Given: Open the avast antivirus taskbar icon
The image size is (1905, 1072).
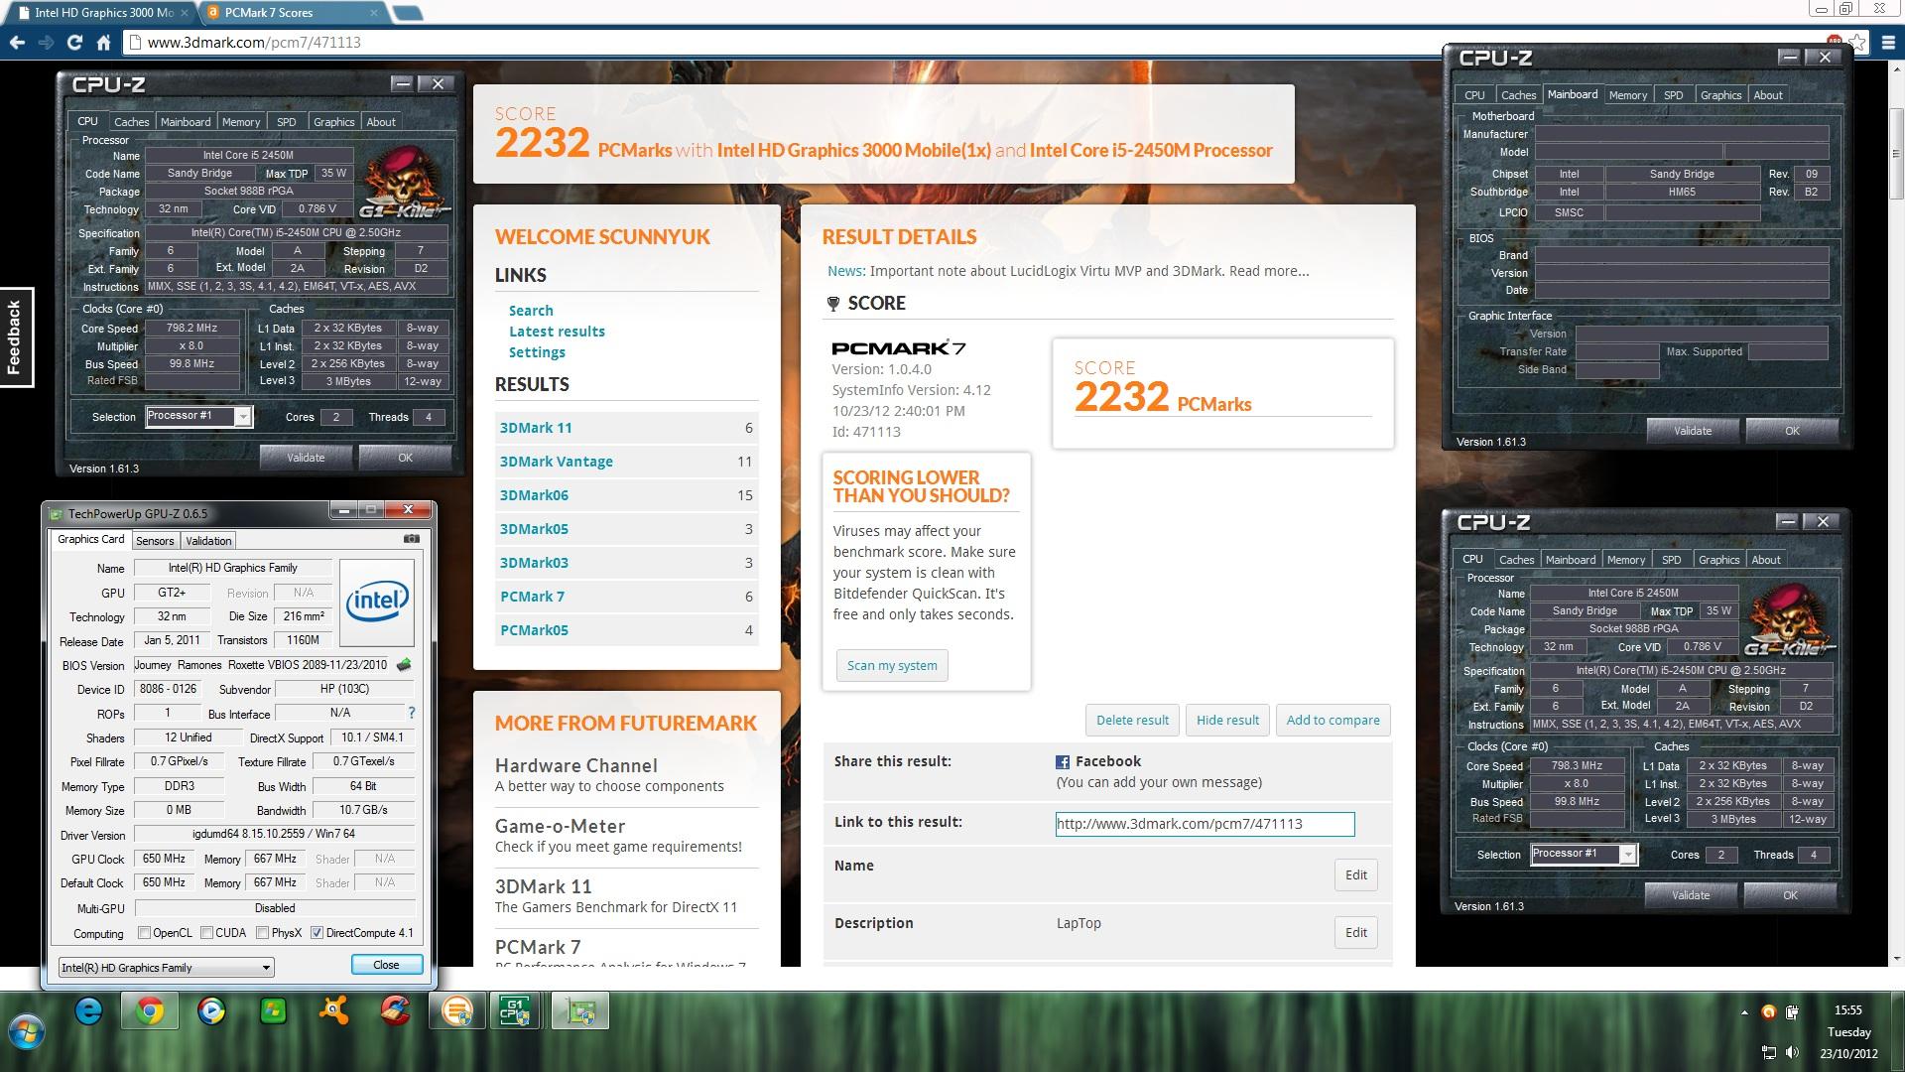Looking at the screenshot, I should click(x=334, y=1011).
